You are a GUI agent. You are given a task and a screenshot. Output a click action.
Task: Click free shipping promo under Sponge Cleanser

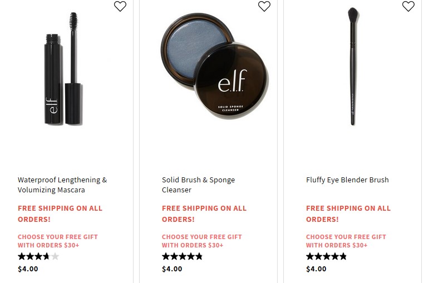coord(204,214)
